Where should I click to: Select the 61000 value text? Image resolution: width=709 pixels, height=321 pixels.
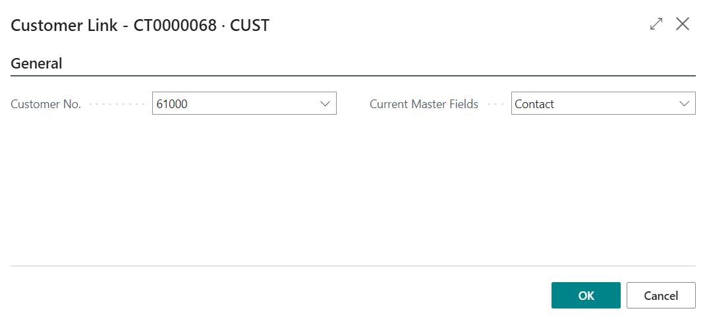(172, 104)
